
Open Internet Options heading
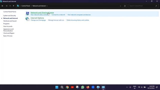coord(37,18)
